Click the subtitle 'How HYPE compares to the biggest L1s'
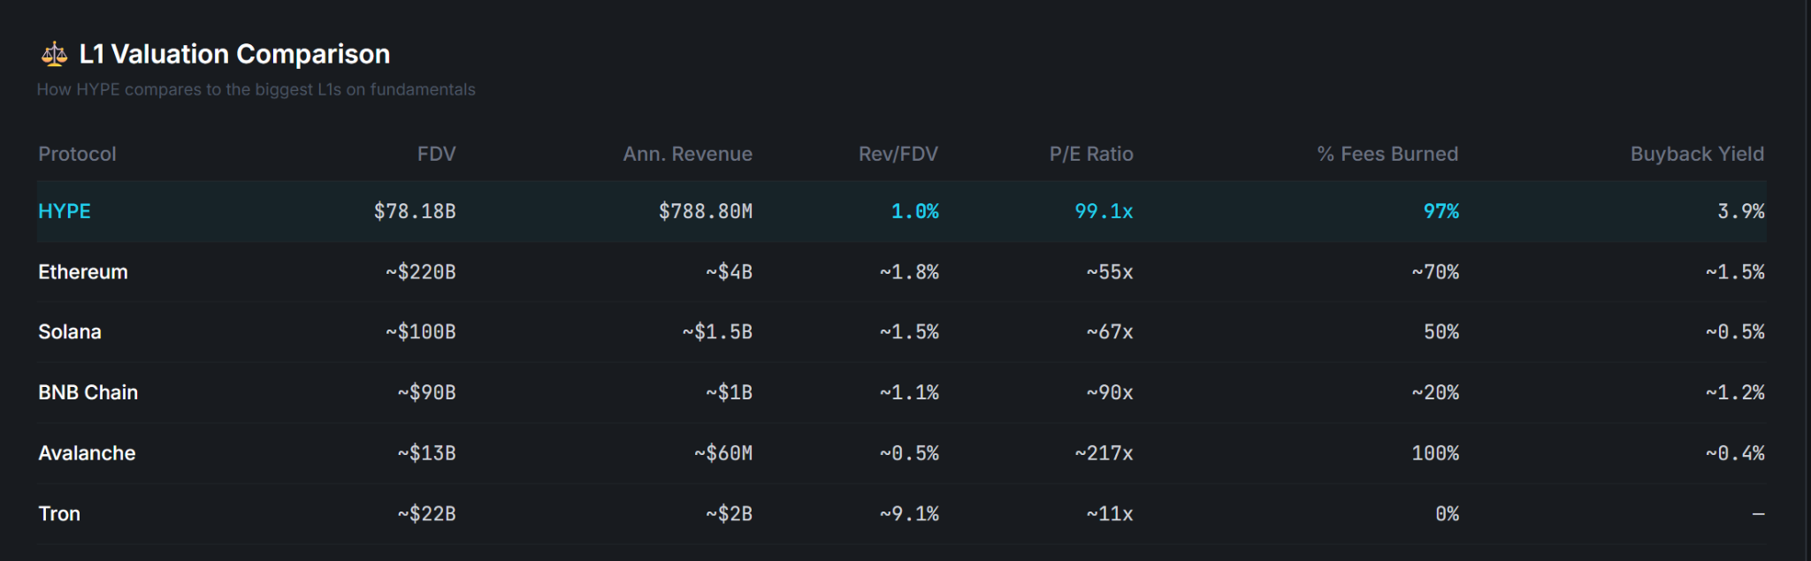The height and width of the screenshot is (561, 1811). (x=188, y=89)
